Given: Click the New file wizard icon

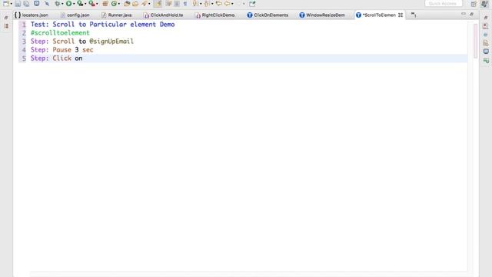Looking at the screenshot, I should click(x=5, y=3).
